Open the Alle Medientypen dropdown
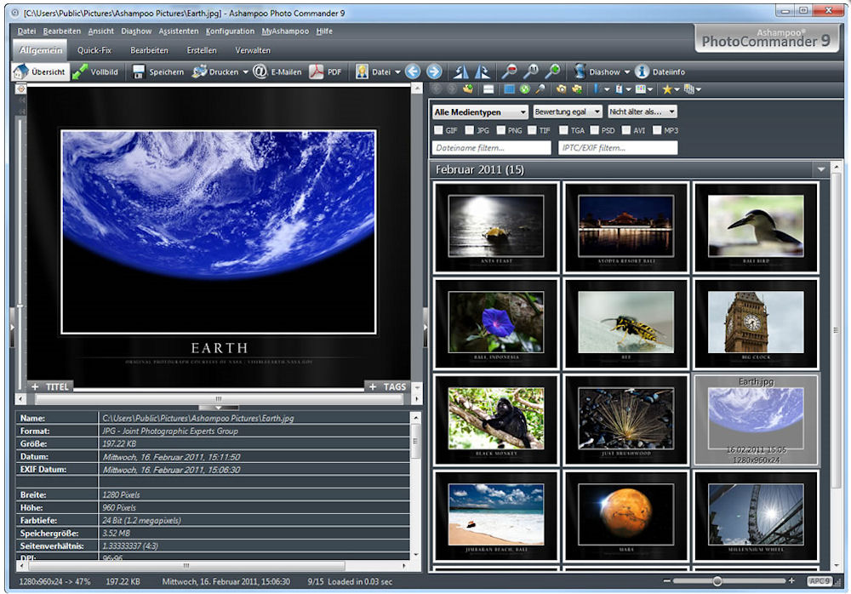Viewport: 851px width, 594px height. 480,111
